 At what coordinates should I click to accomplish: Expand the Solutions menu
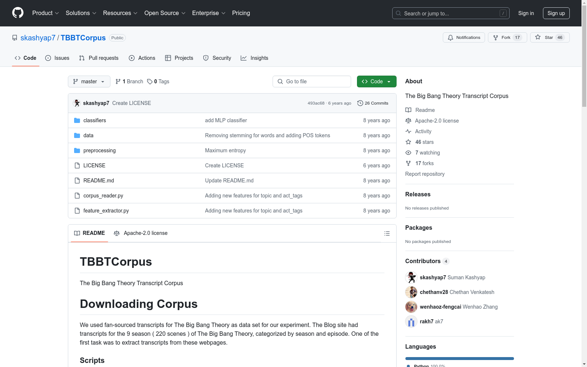point(81,13)
